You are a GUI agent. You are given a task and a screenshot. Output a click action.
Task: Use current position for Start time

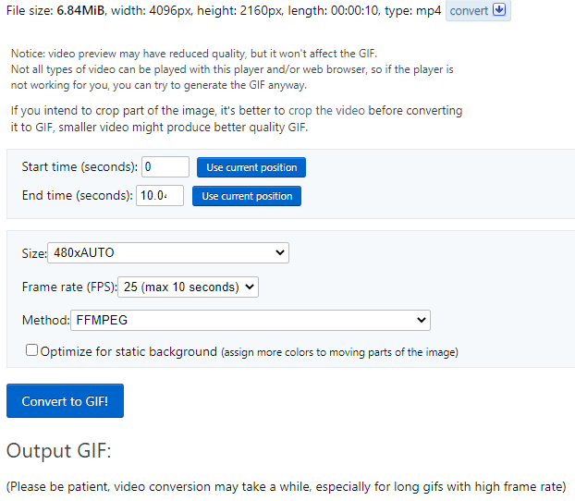(251, 167)
